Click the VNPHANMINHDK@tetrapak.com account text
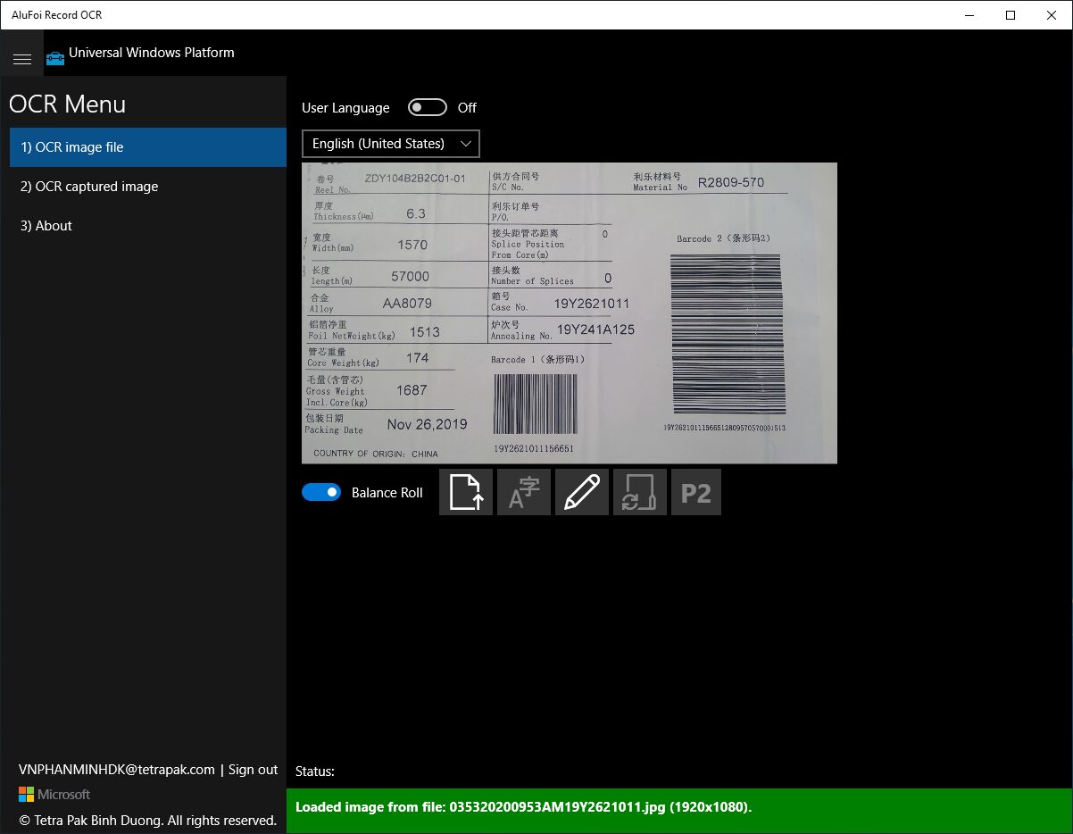1073x834 pixels. pyautogui.click(x=117, y=770)
